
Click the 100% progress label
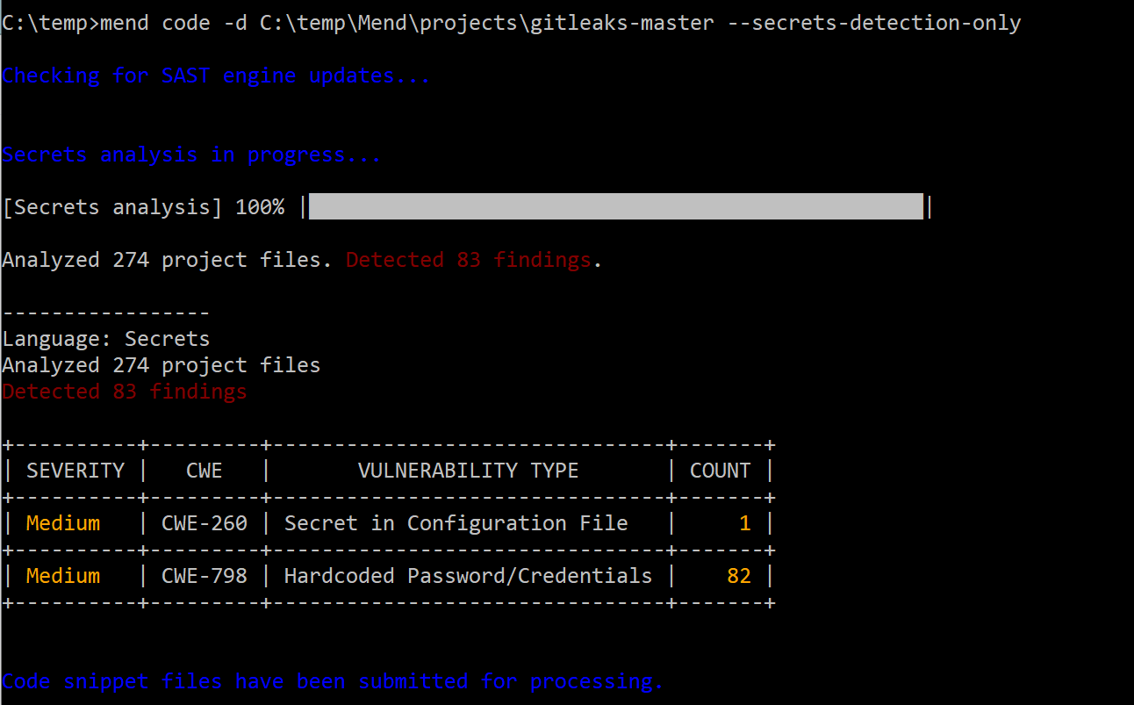(260, 208)
